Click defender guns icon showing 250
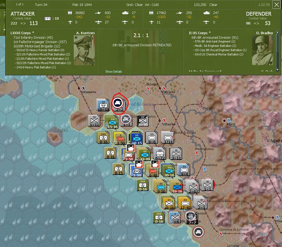This screenshot has width=282, height=247. [179, 13]
